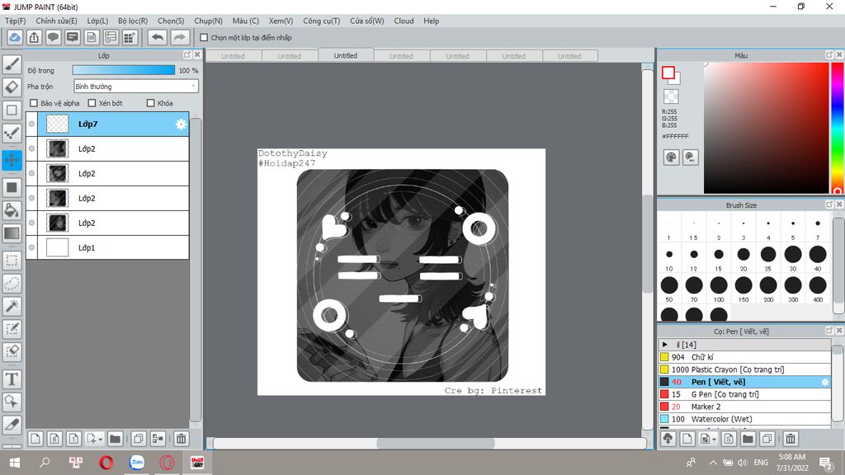845x475 pixels.
Task: Show hidden system tray icons
Action: [x=713, y=463]
